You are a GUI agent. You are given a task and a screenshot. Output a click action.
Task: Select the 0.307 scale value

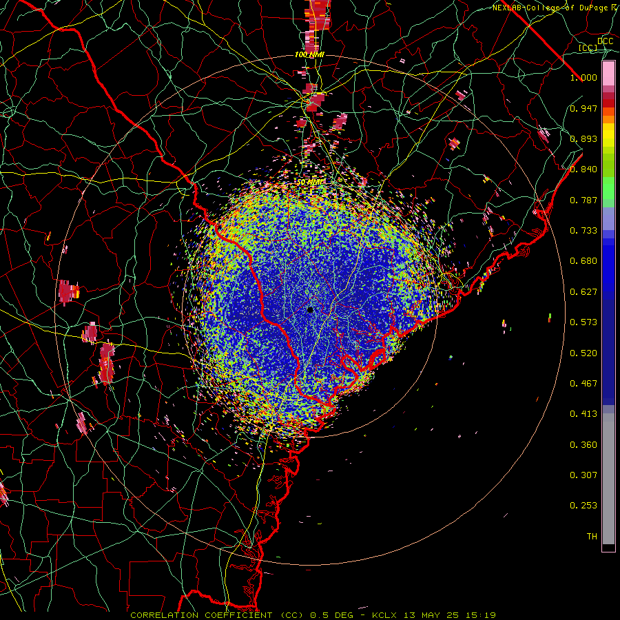click(x=583, y=475)
